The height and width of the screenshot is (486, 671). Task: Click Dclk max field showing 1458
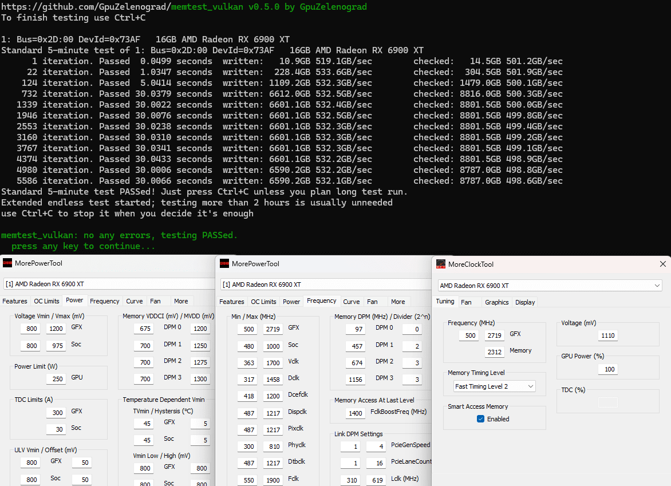[272, 380]
